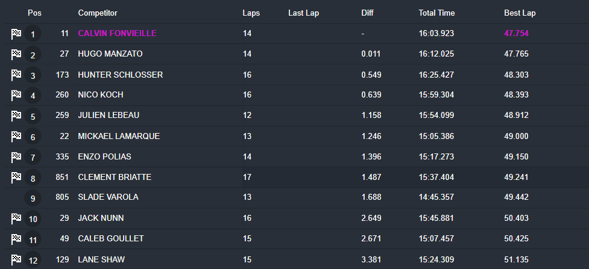Click the position 9 circle badge
Image resolution: width=589 pixels, height=269 pixels.
(x=33, y=198)
